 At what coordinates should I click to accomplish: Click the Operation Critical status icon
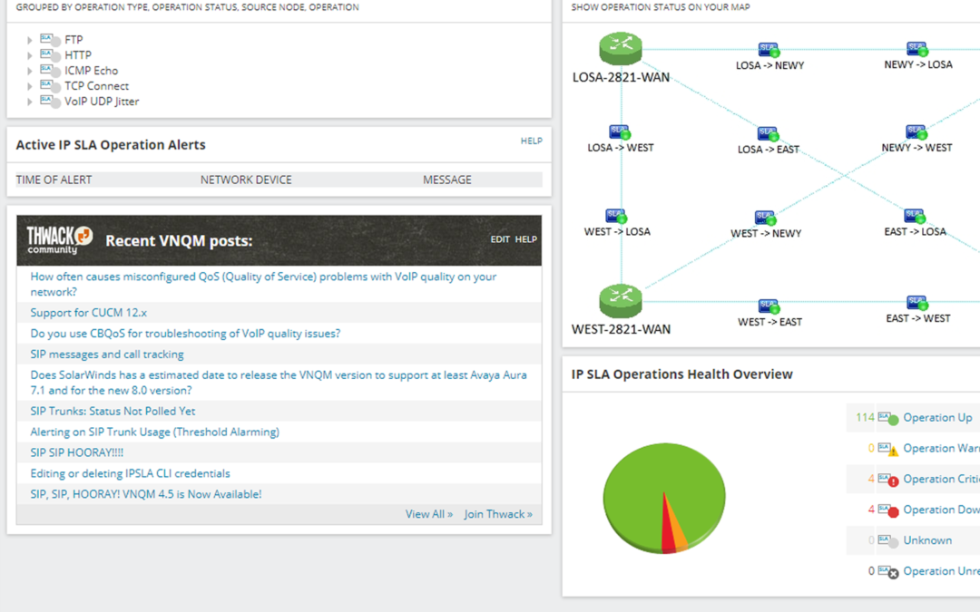(x=888, y=480)
